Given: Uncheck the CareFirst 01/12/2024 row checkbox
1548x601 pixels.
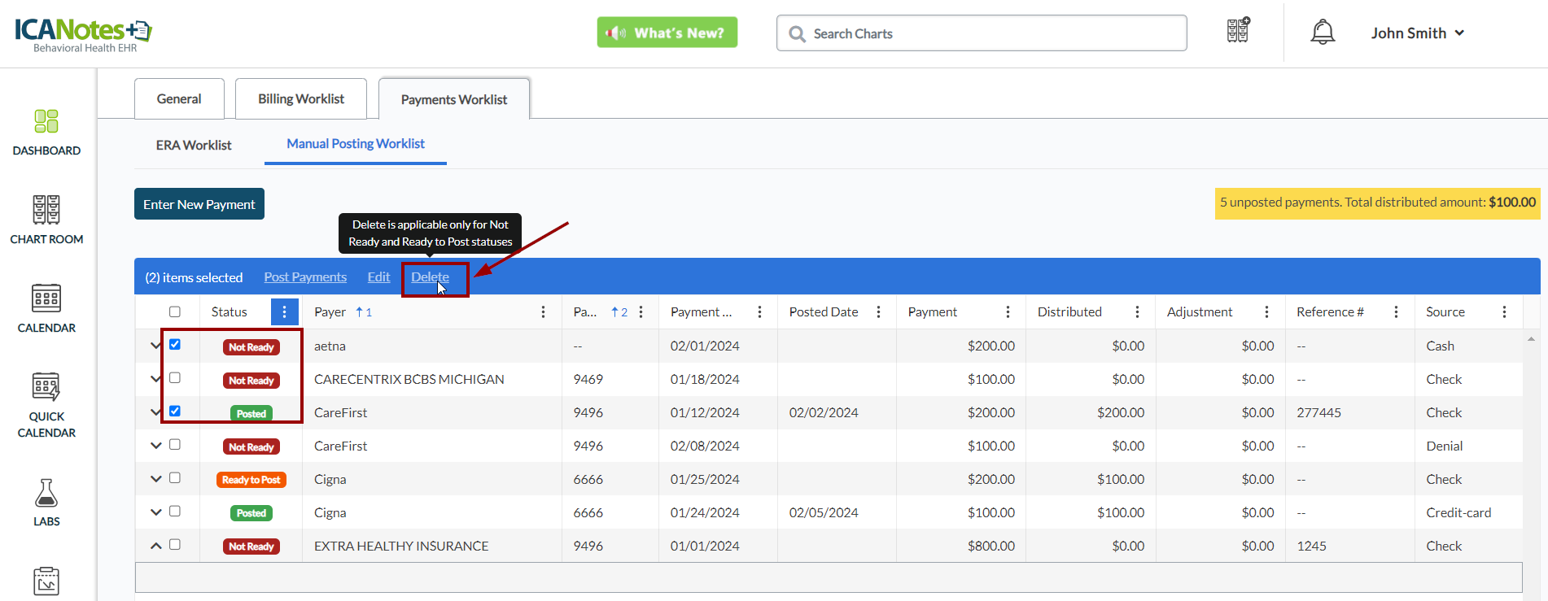Looking at the screenshot, I should click(x=175, y=412).
